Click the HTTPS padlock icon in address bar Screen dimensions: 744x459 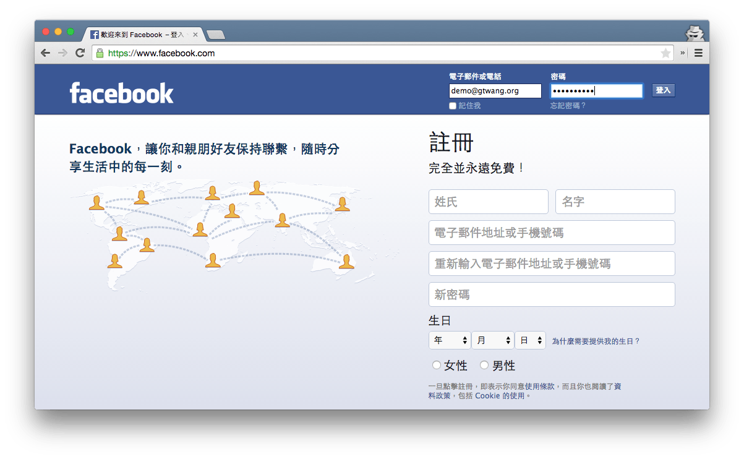tap(100, 53)
